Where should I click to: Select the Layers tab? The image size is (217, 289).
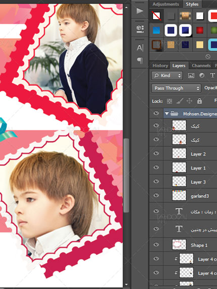click(x=179, y=66)
